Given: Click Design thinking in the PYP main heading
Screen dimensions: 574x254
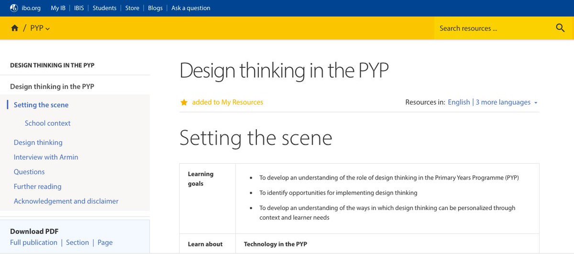Looking at the screenshot, I should [284, 71].
